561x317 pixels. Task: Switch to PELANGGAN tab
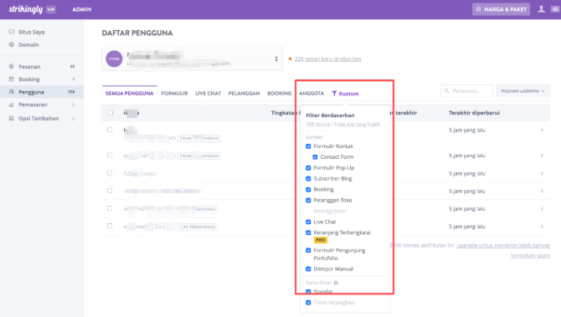(x=244, y=94)
